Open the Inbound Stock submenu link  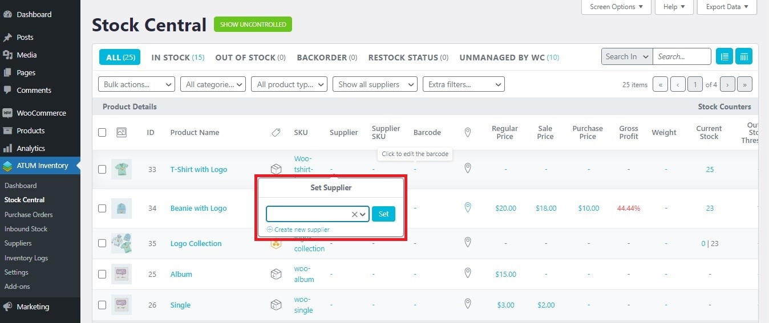coord(26,228)
